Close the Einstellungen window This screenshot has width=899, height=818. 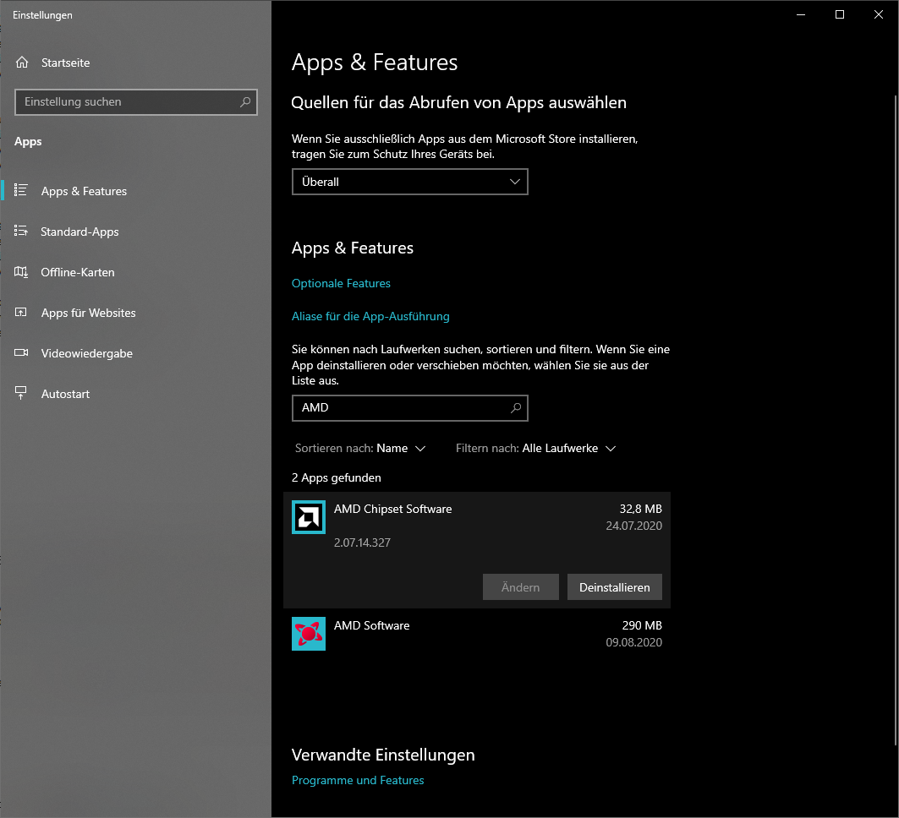coord(879,15)
